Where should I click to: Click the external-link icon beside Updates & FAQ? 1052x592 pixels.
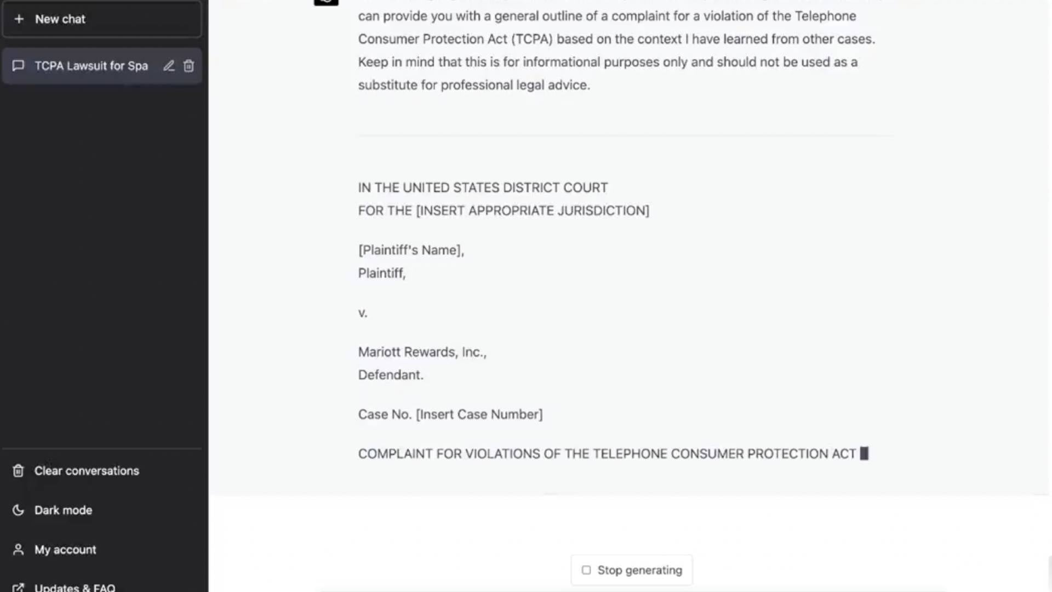(18, 587)
